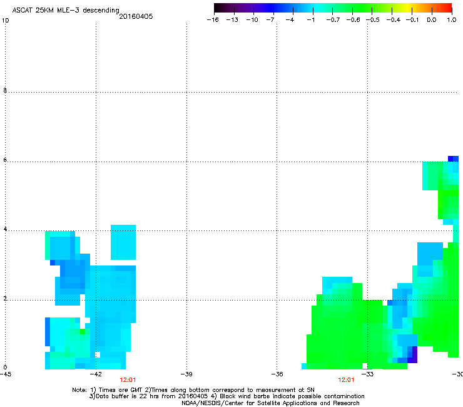Click the colorbar label 0.0
This screenshot has height=407, width=463.
432,20
